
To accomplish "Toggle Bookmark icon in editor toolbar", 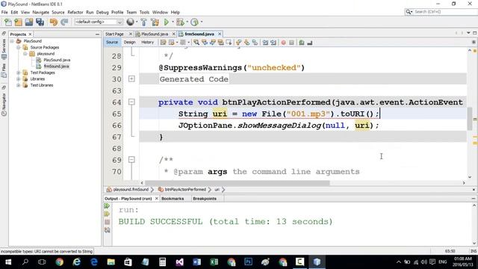I will [x=255, y=43].
